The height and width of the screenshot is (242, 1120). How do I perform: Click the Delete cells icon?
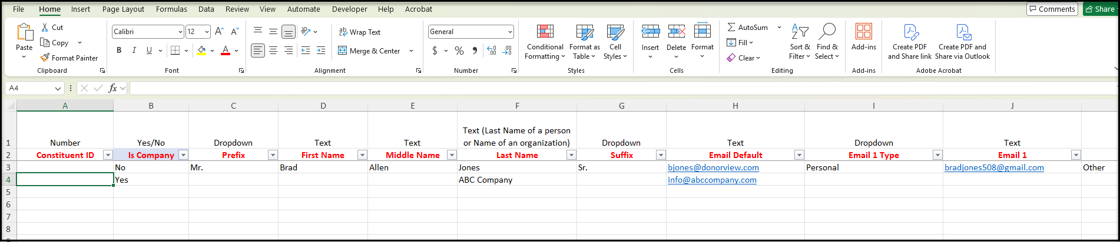[677, 32]
